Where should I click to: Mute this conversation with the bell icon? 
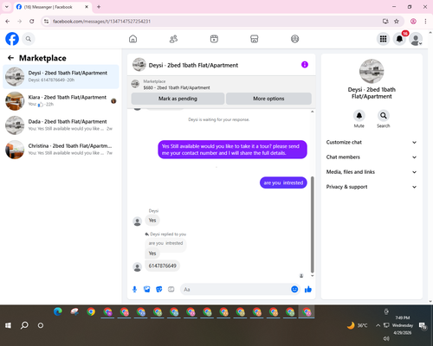[359, 116]
